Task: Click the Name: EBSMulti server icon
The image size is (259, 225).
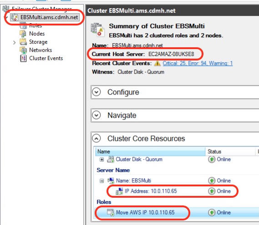Action: click(x=111, y=181)
